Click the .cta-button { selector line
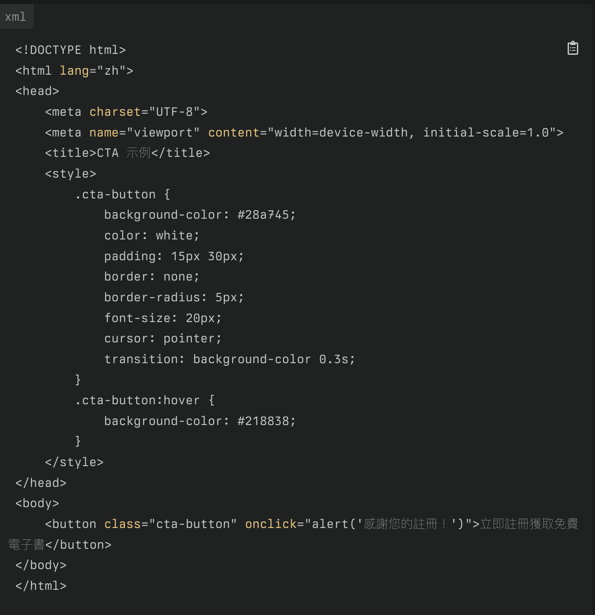The height and width of the screenshot is (615, 595). (x=123, y=194)
